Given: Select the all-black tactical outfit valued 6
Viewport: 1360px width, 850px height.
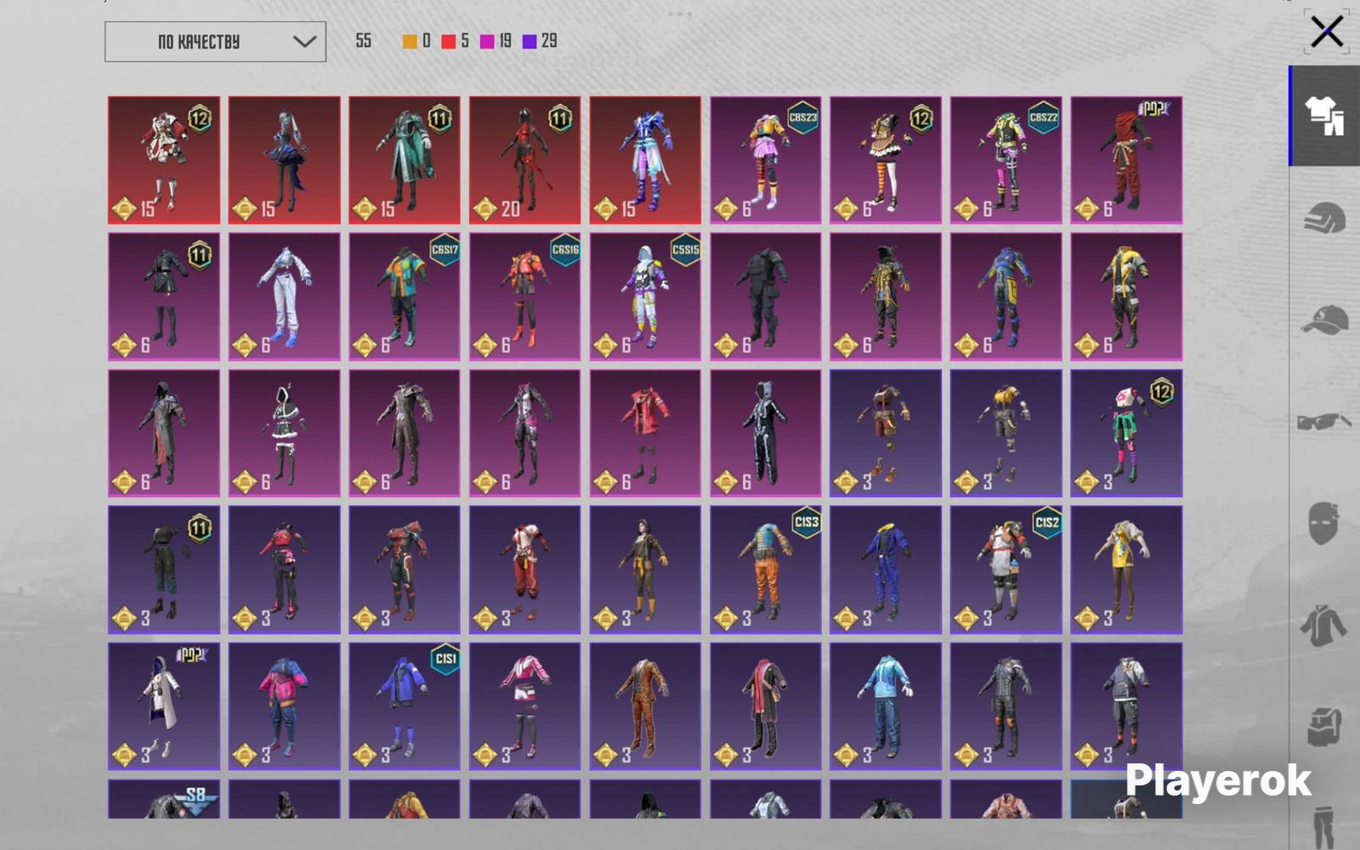Looking at the screenshot, I should coord(766,297).
